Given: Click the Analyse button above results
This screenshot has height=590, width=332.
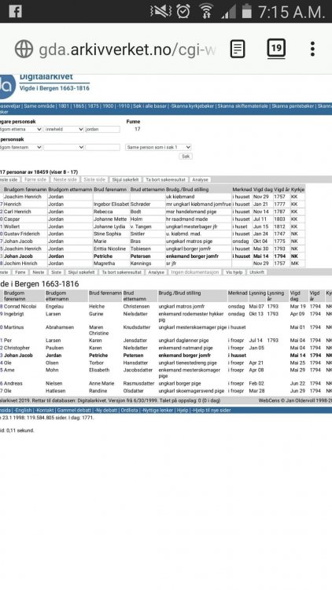Looking at the screenshot, I should click(200, 180).
